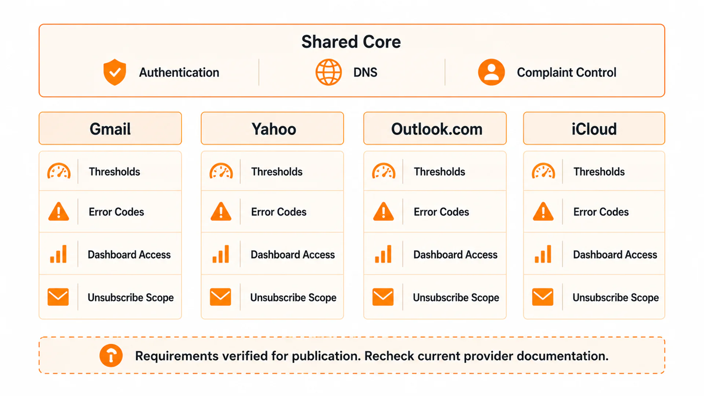The image size is (704, 396).
Task: Click Error Codes text under Outlook.com
Action: pos(441,212)
